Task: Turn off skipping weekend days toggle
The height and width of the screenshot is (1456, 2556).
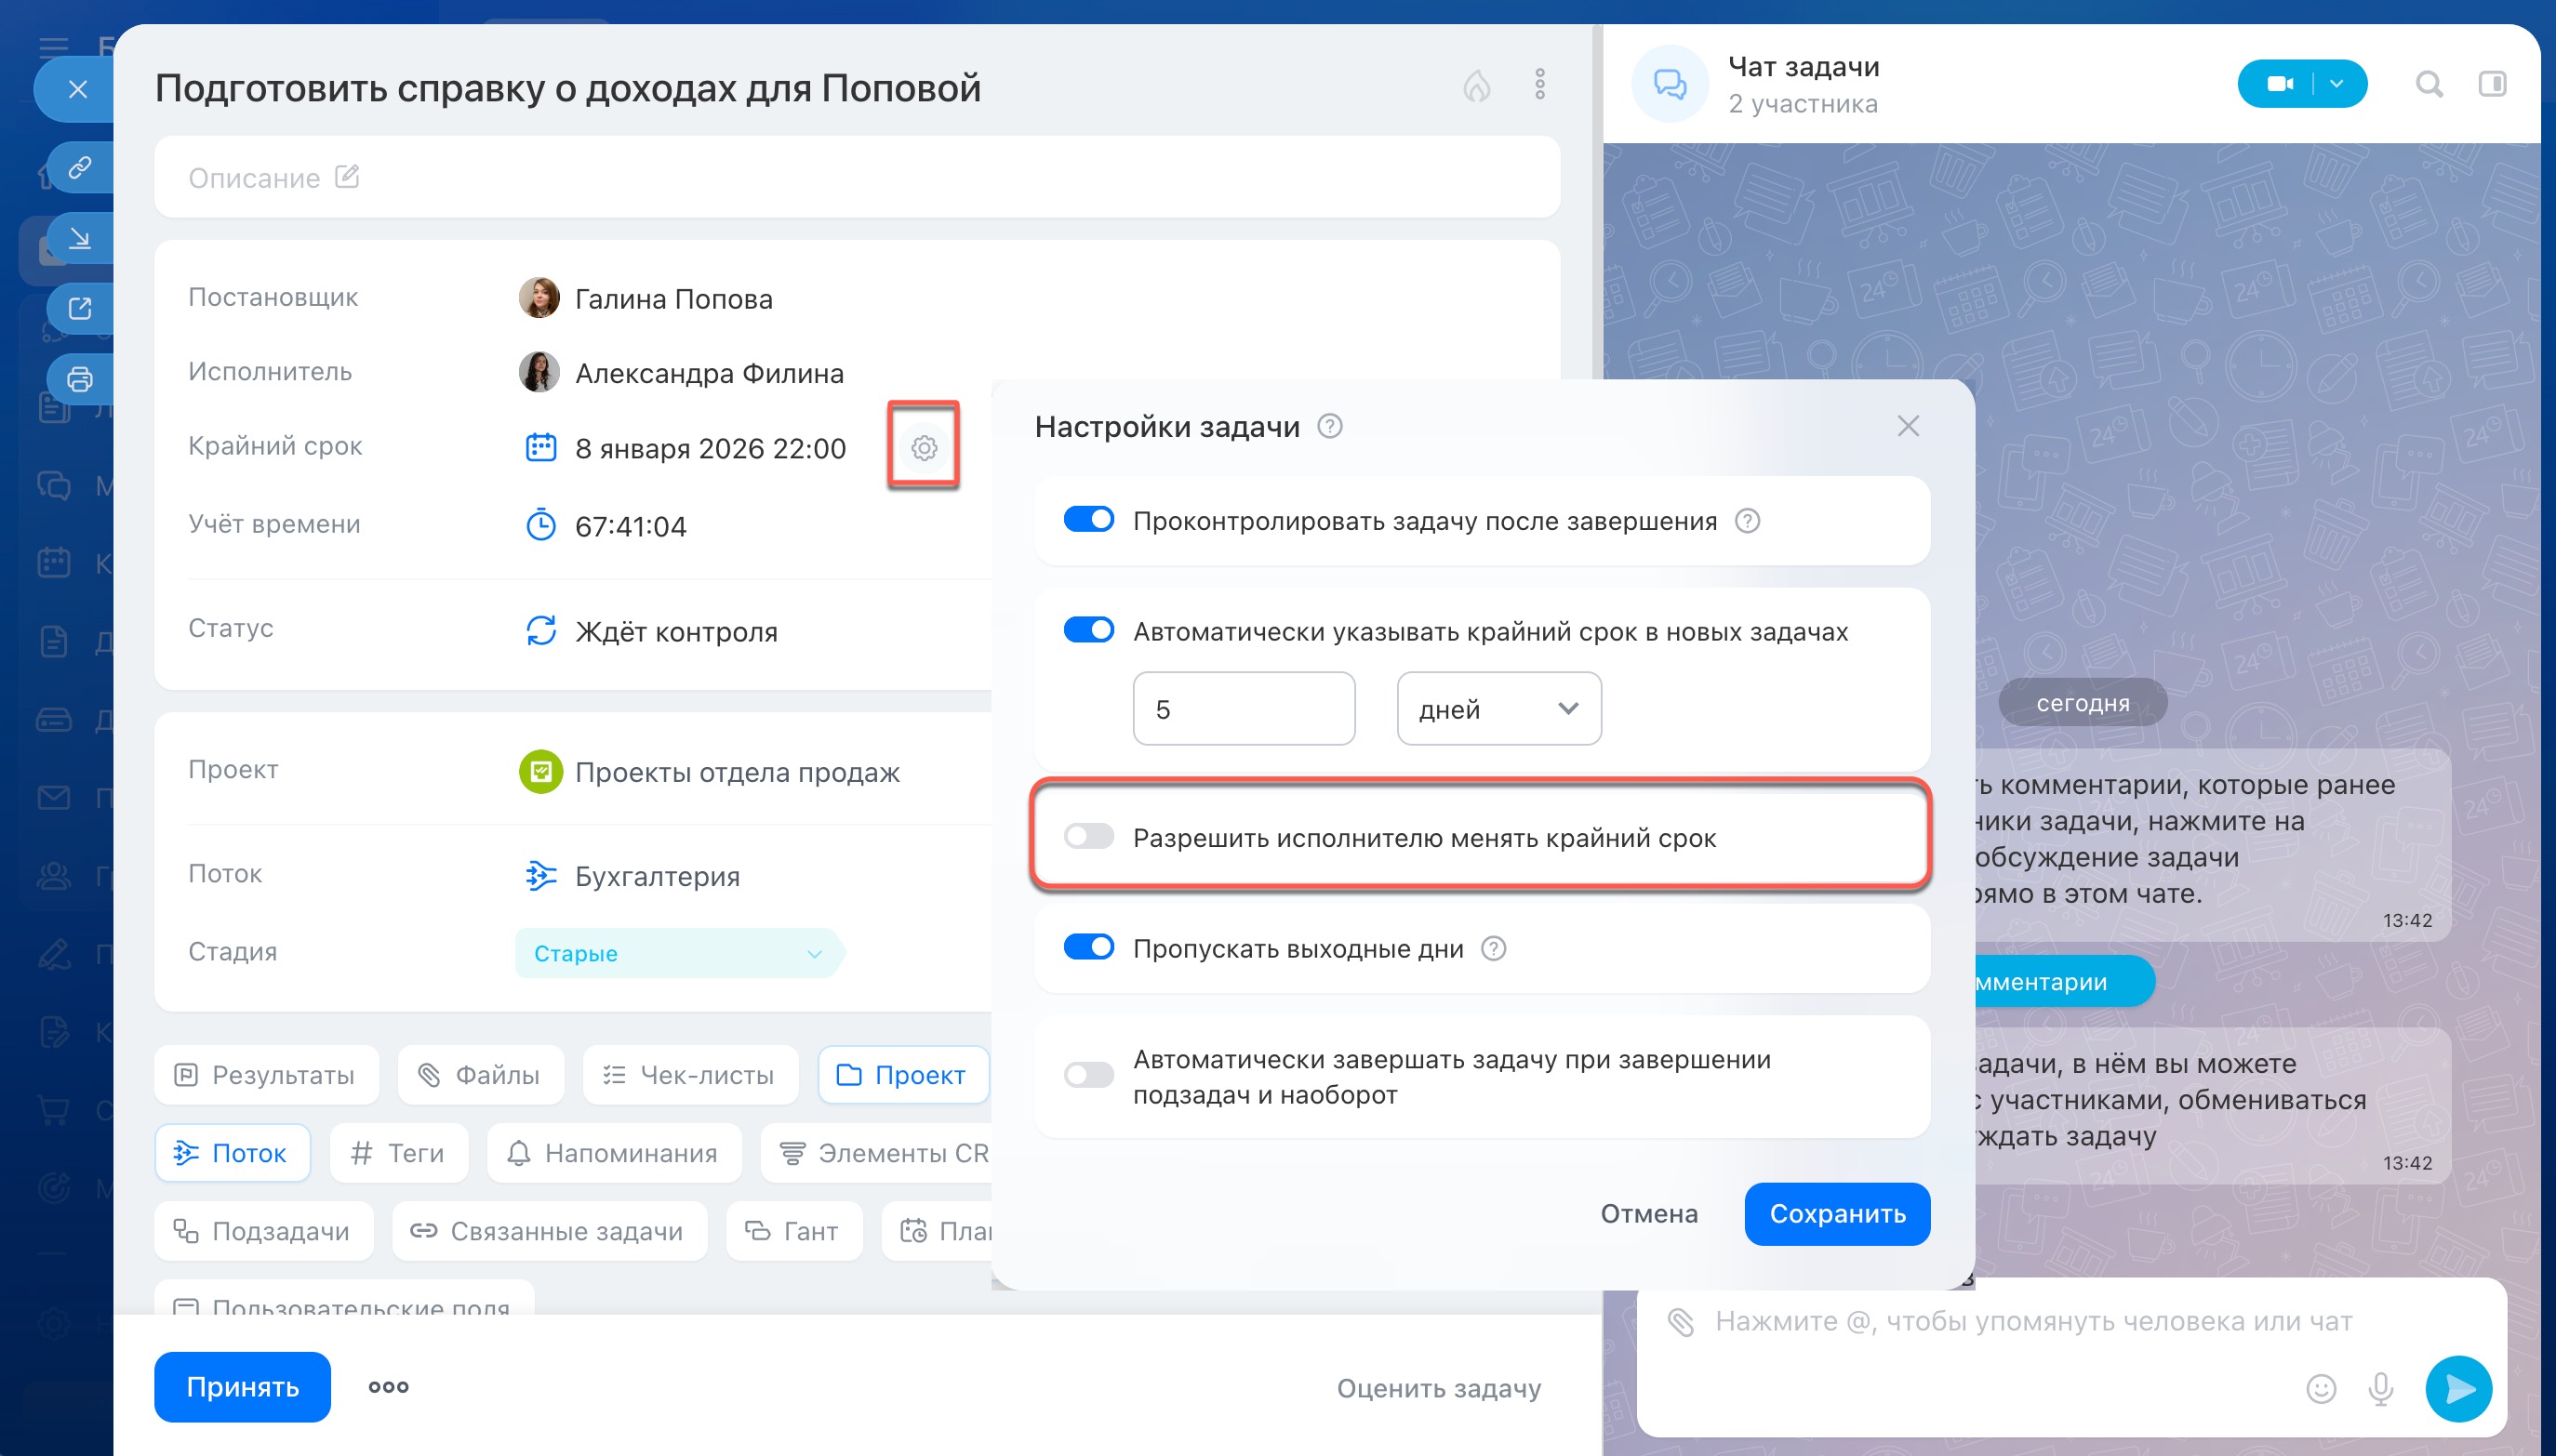Action: coord(1088,947)
